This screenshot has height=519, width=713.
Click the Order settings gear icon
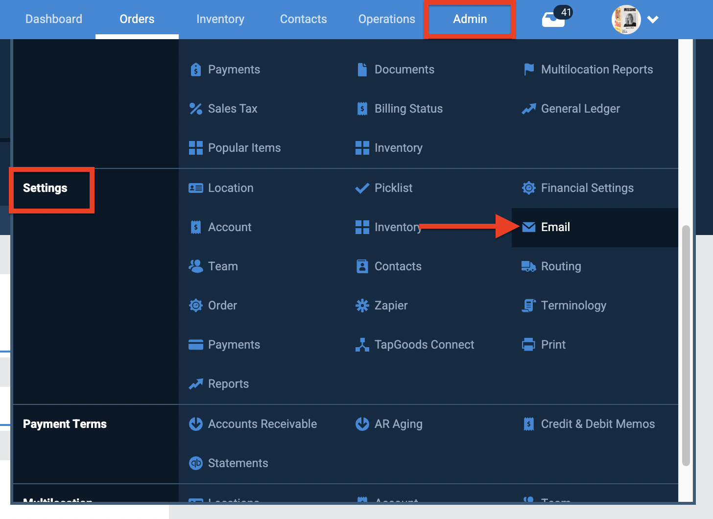[195, 305]
